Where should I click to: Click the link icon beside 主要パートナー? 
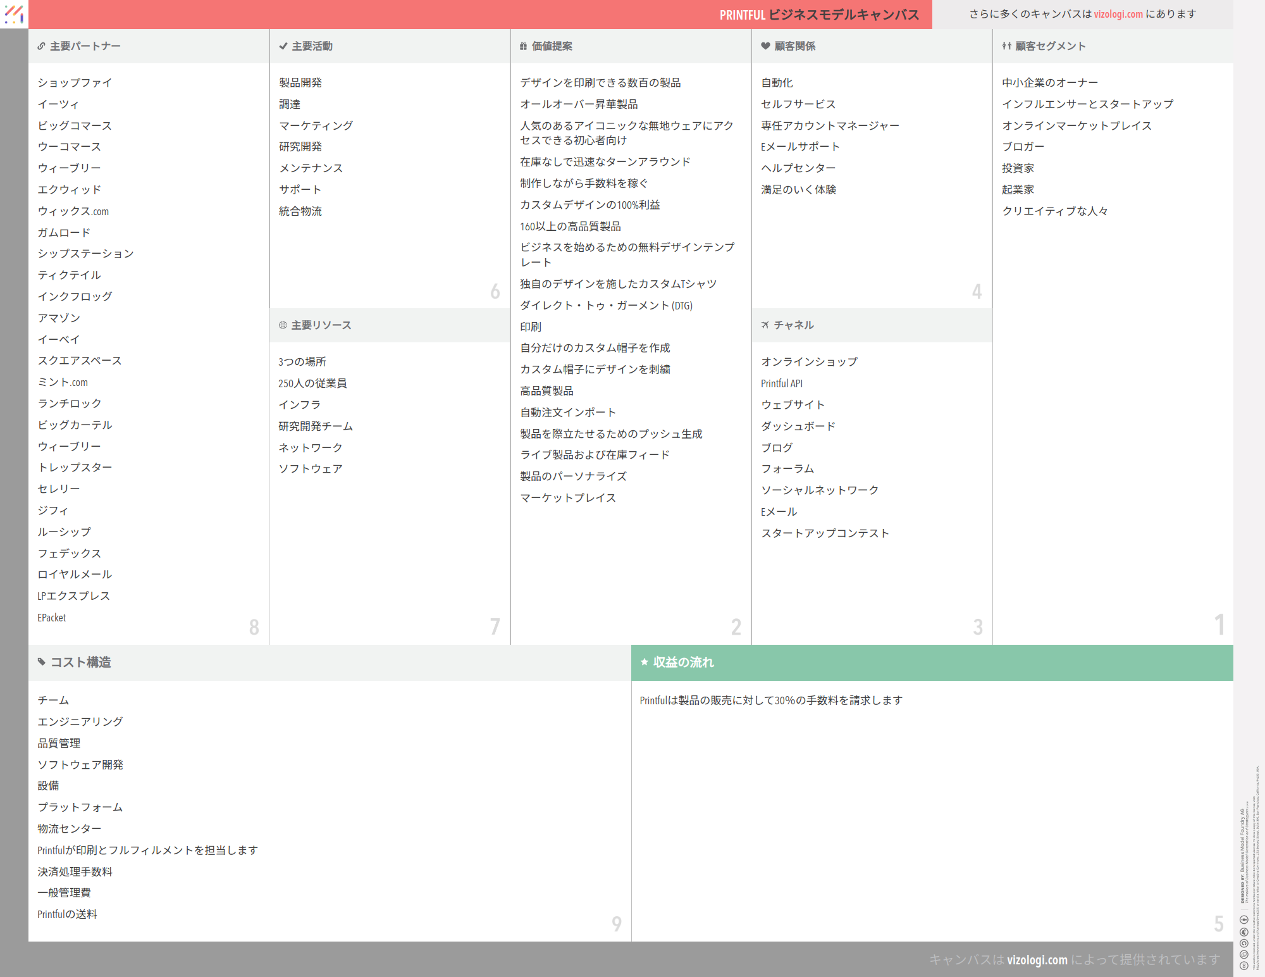[x=41, y=46]
